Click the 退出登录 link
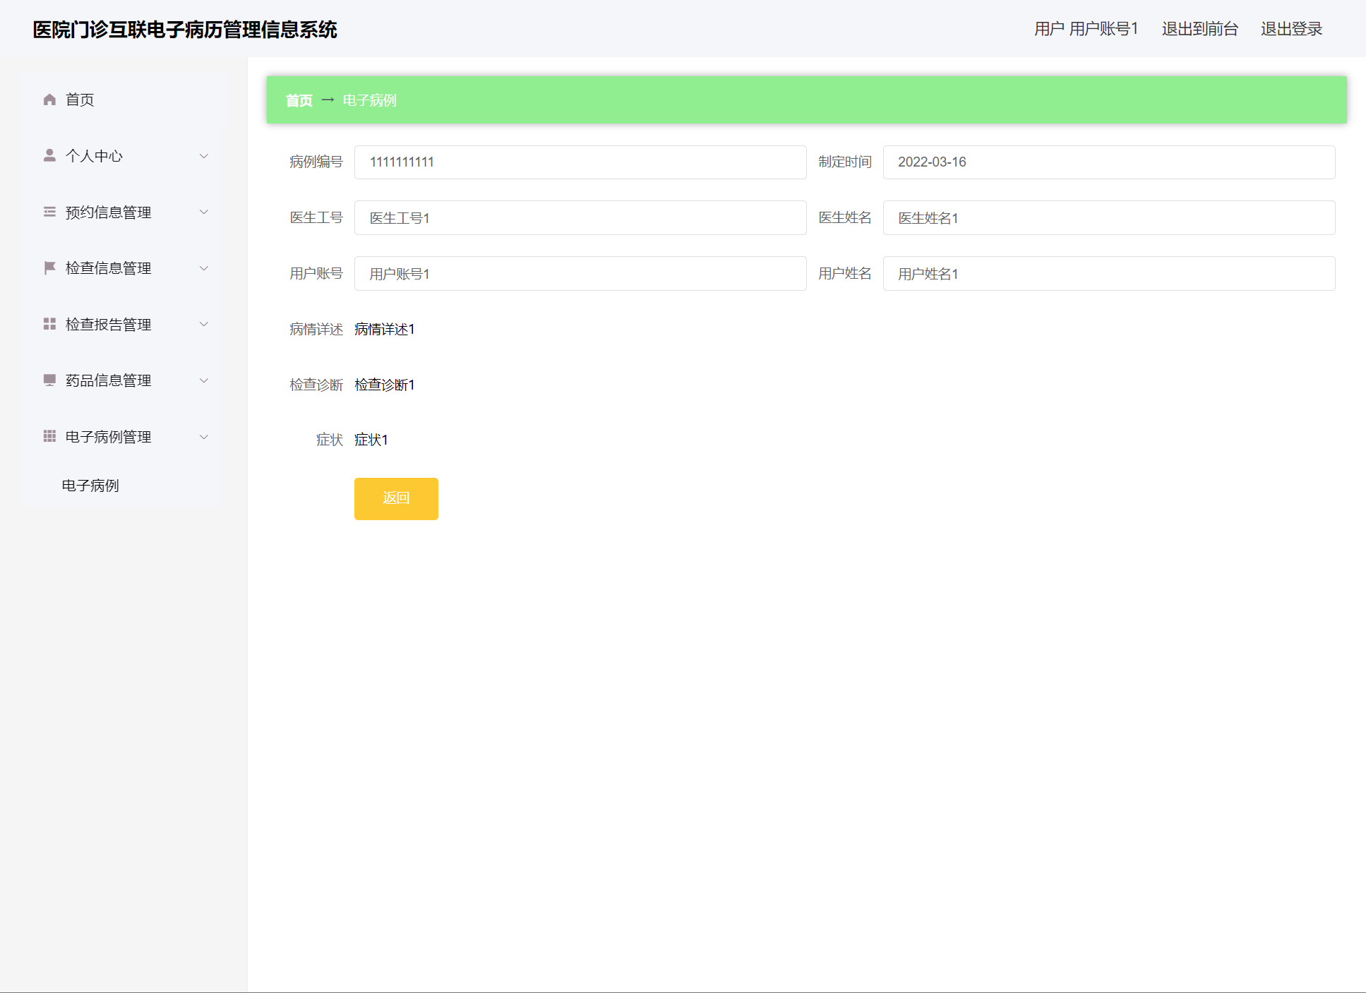 (x=1291, y=29)
